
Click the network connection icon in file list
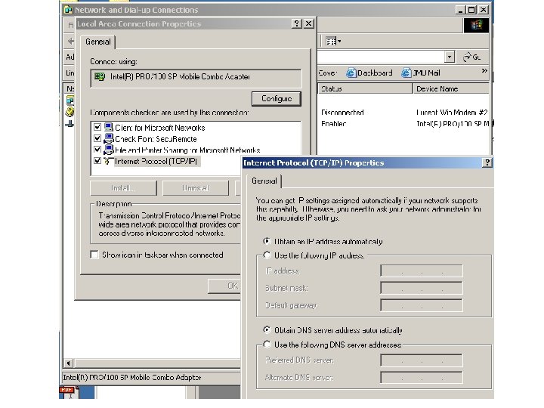(70, 100)
